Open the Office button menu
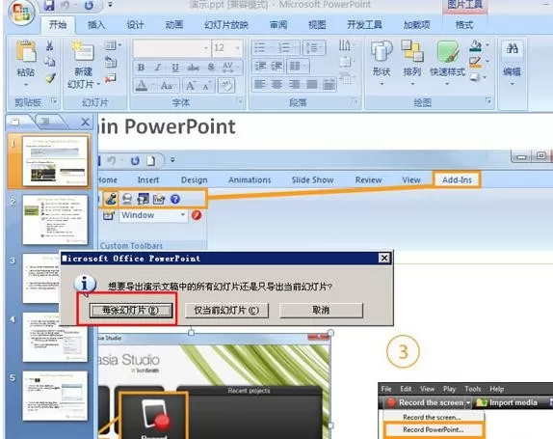Viewport: 553px width, 439px height. click(x=22, y=12)
